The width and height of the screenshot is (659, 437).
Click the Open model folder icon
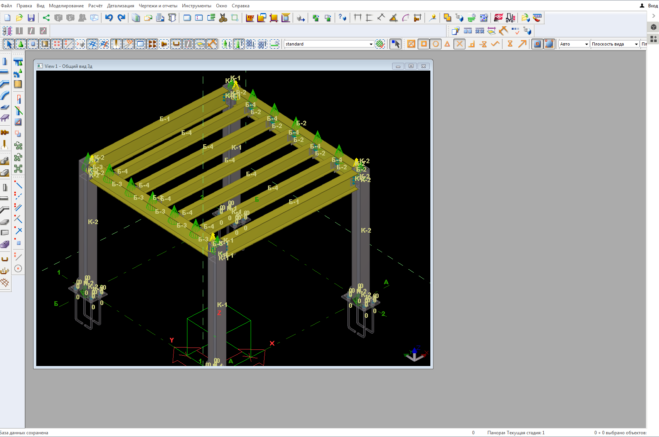[19, 18]
